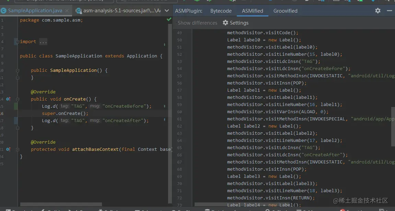Click the @Override annotation above attachBaseContext
395x211 pixels.
[43, 142]
